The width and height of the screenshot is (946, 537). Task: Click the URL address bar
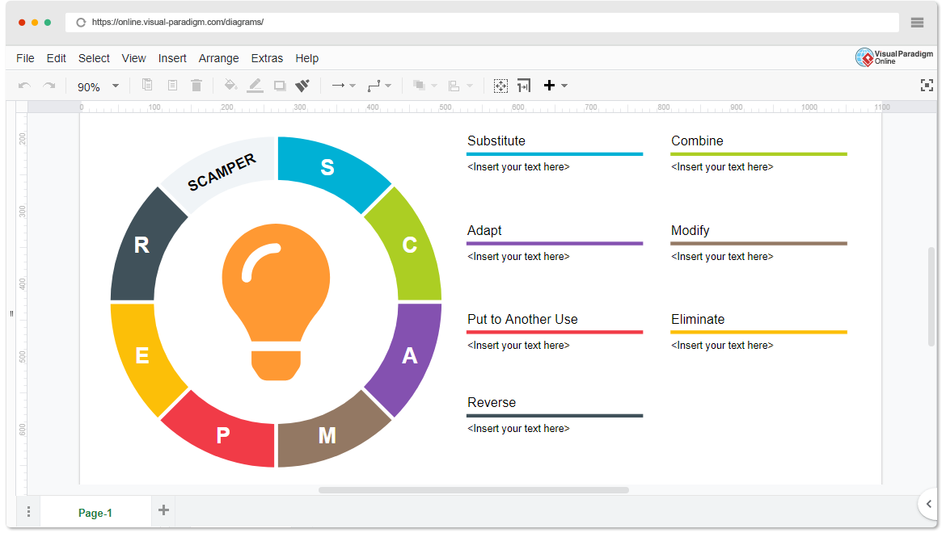[482, 23]
